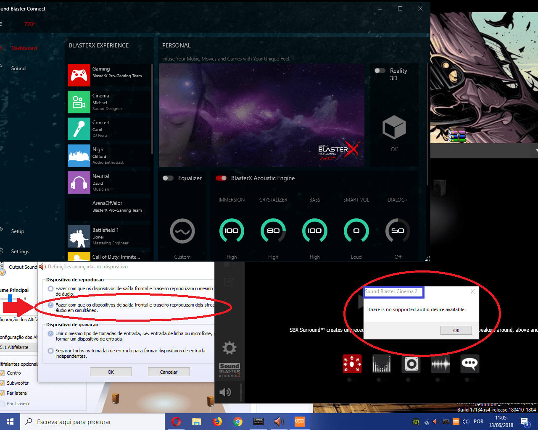538x430 pixels.
Task: Launch Google Chrome from the taskbar
Action: pos(239,422)
